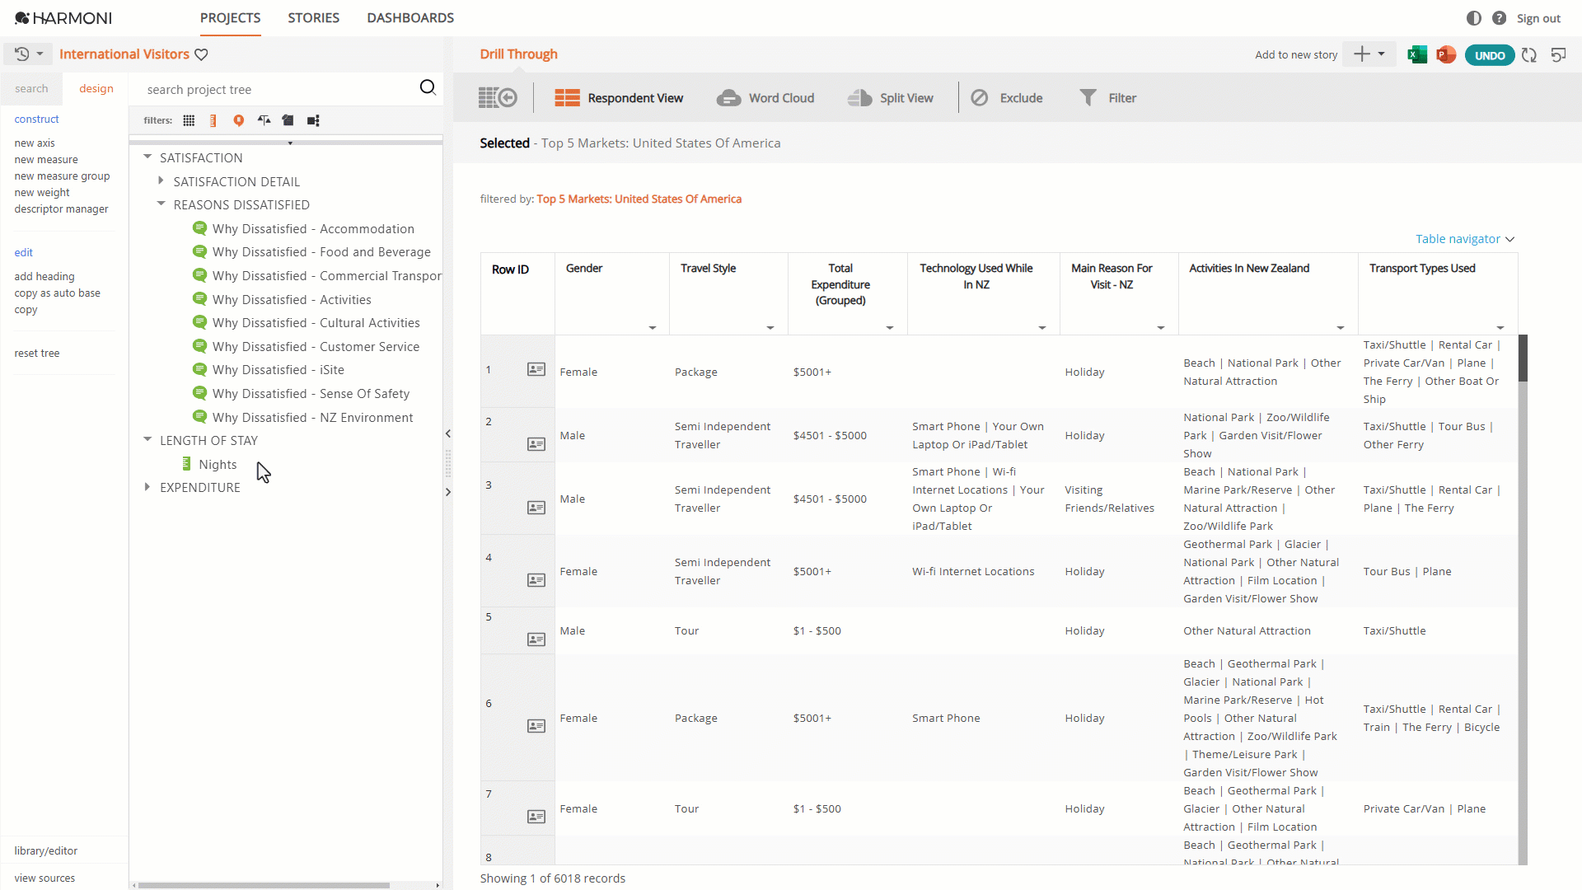Click comment icon for Why Dissatisfied - Accommodation
Screen dimensions: 1582x890
click(199, 228)
